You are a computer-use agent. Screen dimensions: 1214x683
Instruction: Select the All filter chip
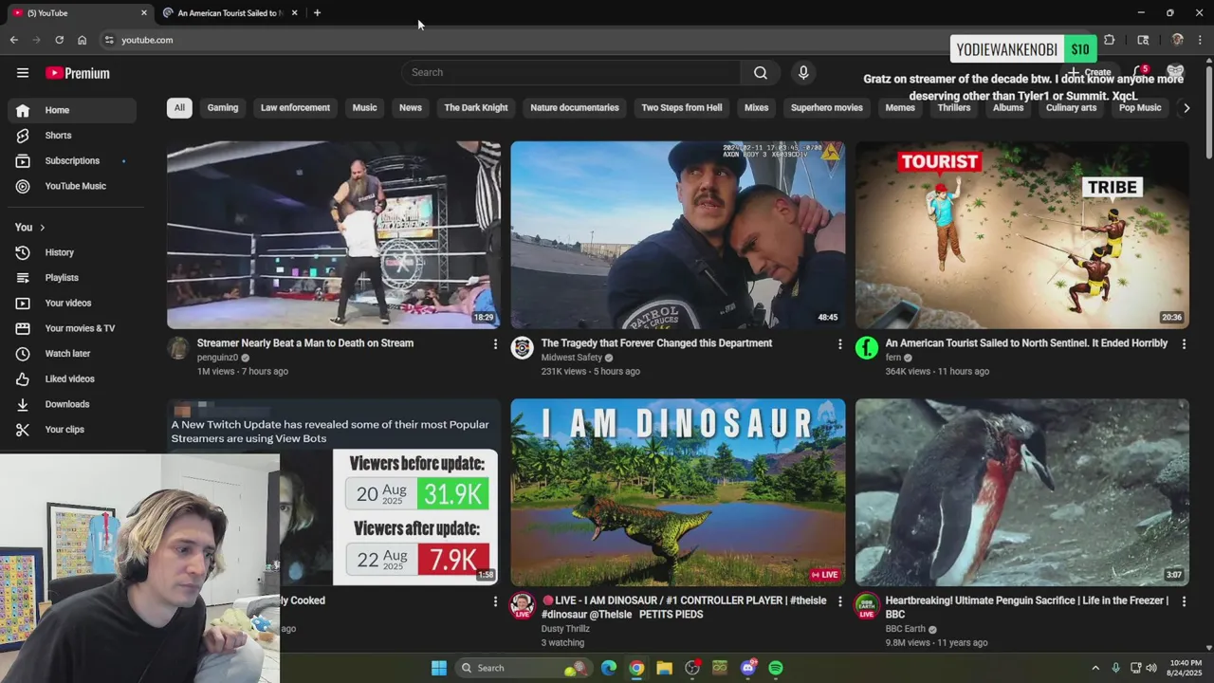pyautogui.click(x=179, y=107)
